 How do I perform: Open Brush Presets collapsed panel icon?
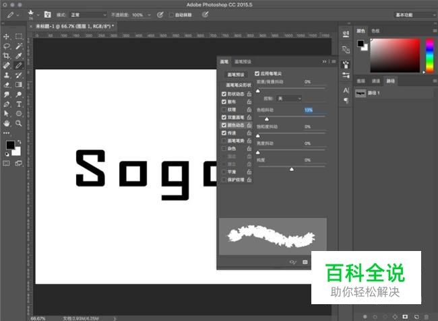tap(346, 75)
